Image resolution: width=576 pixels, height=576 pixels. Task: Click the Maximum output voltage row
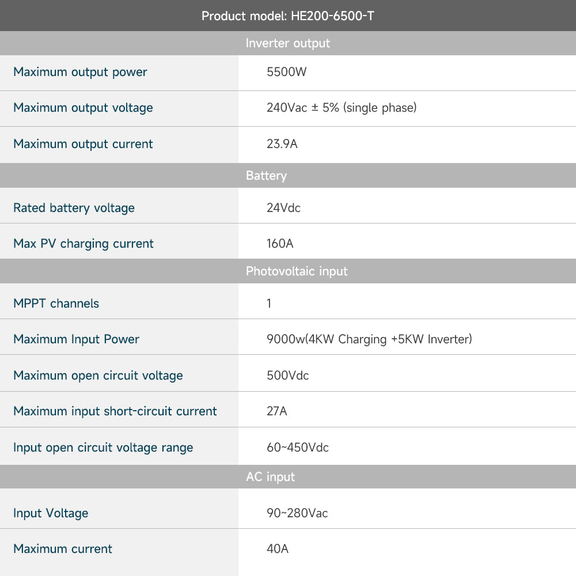click(83, 108)
